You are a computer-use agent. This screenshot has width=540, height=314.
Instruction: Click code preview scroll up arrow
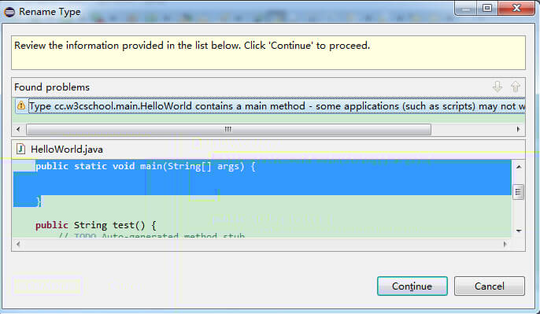519,167
